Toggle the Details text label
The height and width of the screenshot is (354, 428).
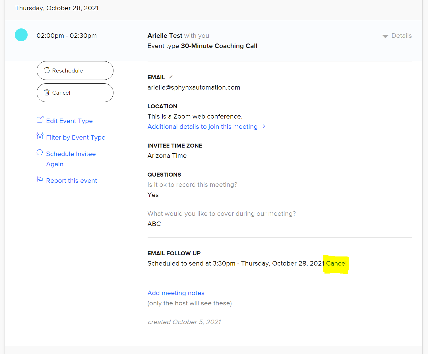coord(402,36)
